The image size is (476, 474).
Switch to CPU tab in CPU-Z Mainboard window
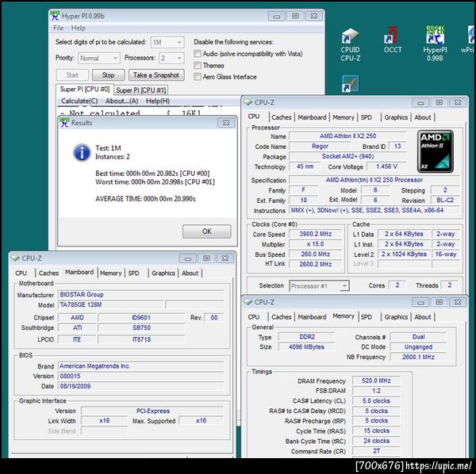tap(21, 273)
